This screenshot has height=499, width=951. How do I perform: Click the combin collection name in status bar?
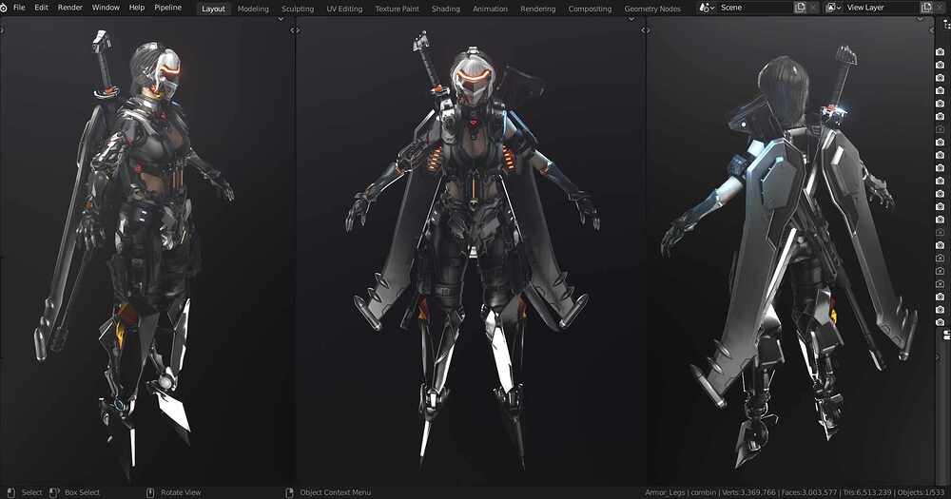point(704,492)
